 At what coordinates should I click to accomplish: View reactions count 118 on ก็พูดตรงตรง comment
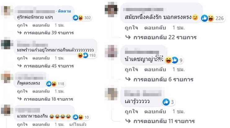click(55, 84)
